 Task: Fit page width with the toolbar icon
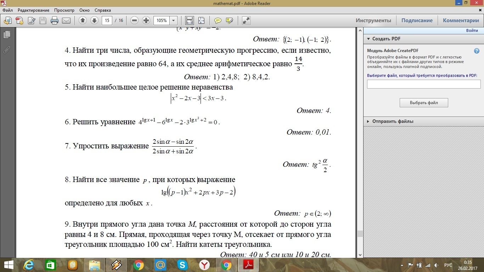pos(189,20)
